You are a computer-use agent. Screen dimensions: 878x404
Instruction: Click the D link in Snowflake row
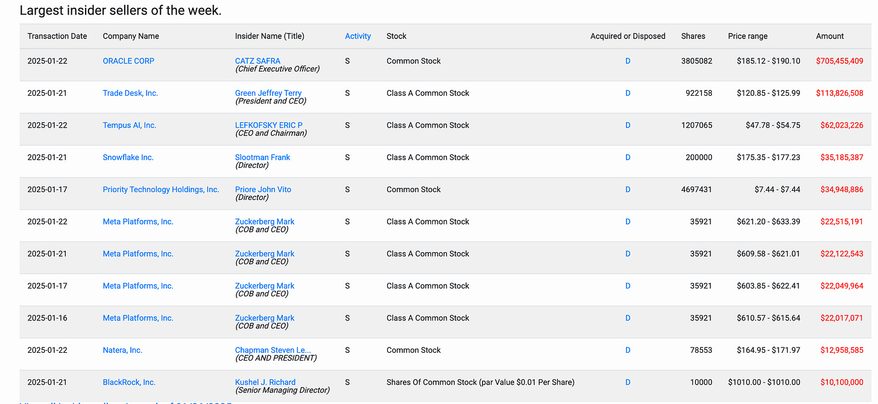click(x=628, y=157)
